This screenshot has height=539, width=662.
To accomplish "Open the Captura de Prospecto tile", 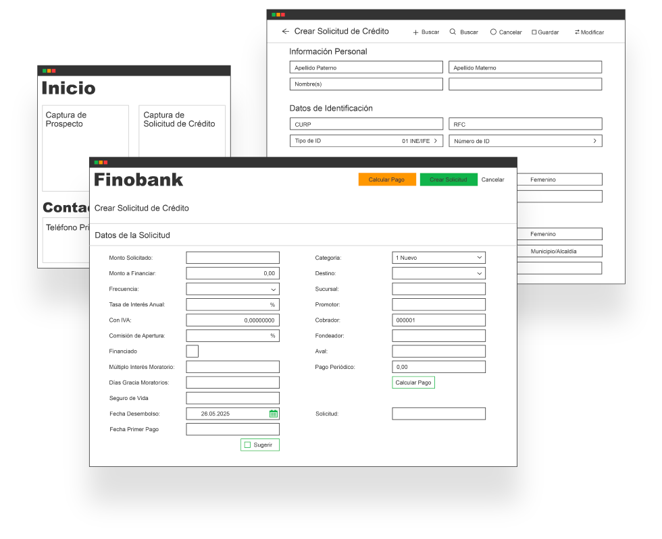I will (85, 148).
